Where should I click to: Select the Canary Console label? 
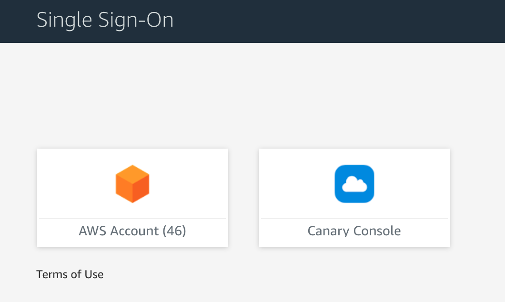click(x=354, y=231)
